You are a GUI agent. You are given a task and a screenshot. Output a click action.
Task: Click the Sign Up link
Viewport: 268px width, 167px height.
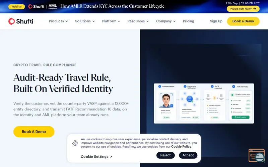click(216, 21)
